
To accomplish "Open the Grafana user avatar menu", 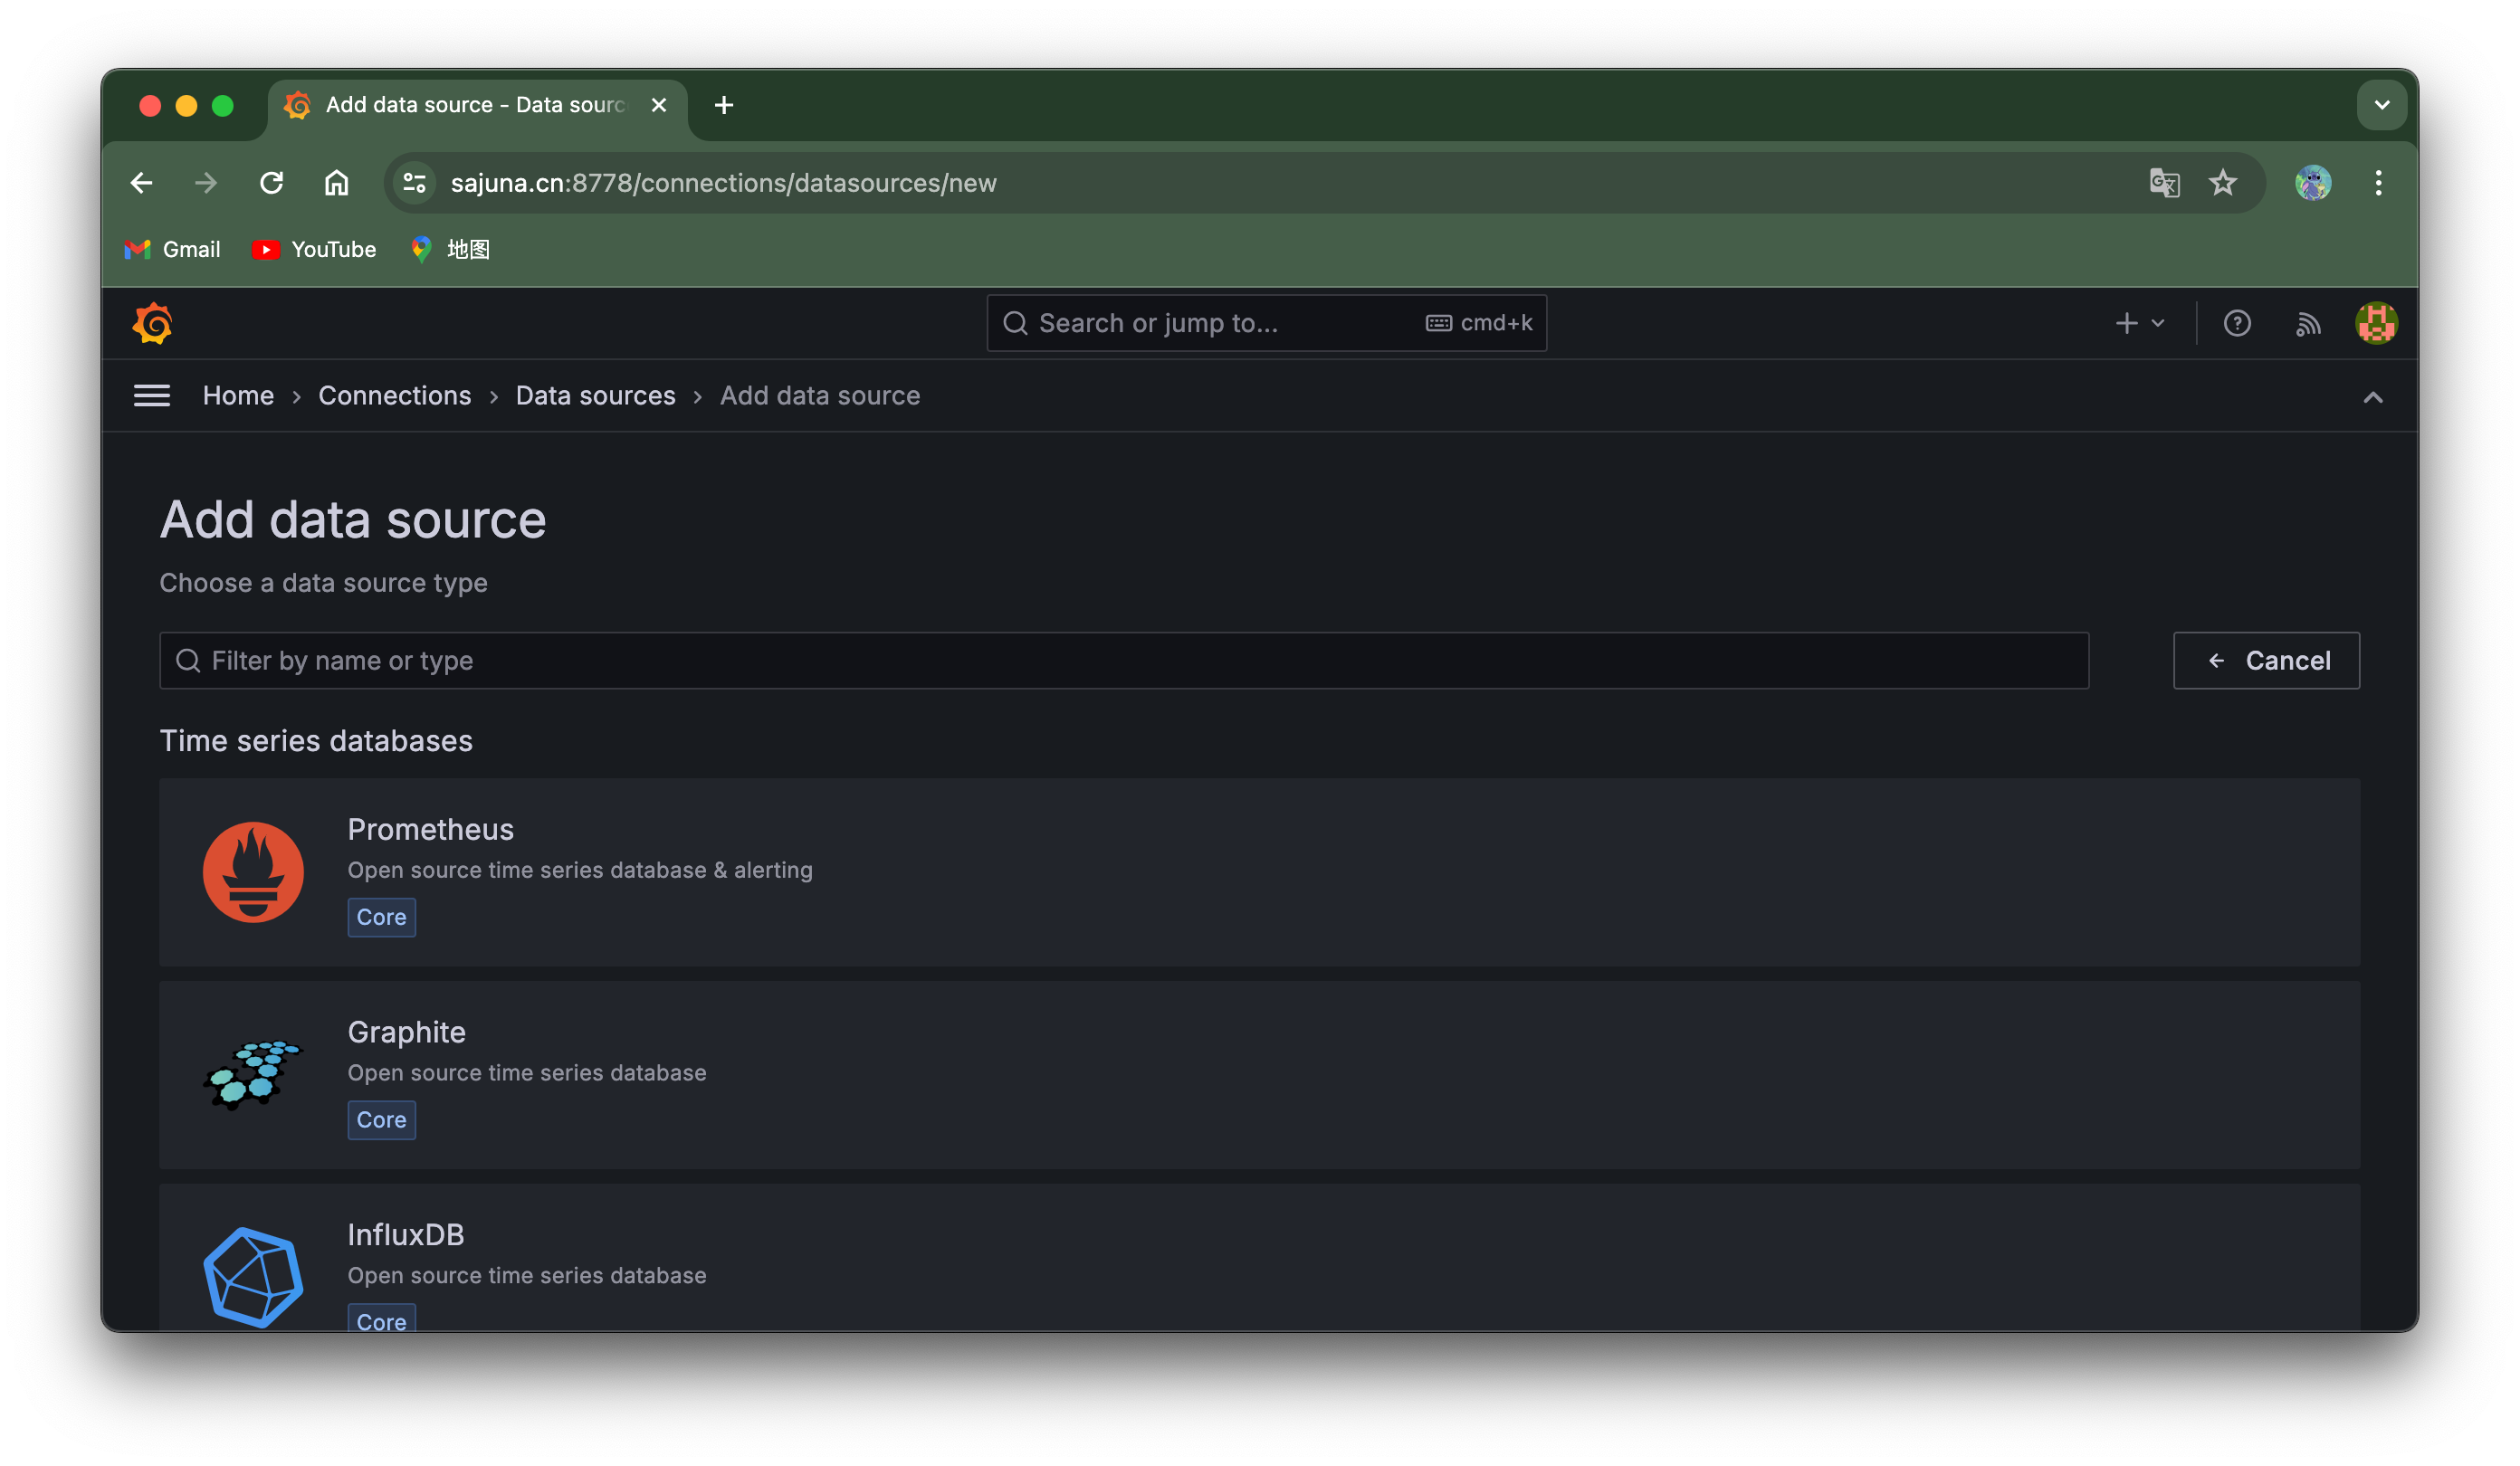I will pyautogui.click(x=2376, y=323).
